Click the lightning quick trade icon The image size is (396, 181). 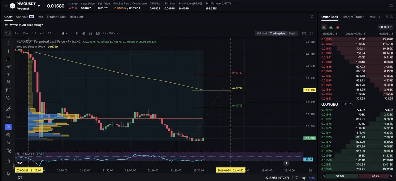286,163
